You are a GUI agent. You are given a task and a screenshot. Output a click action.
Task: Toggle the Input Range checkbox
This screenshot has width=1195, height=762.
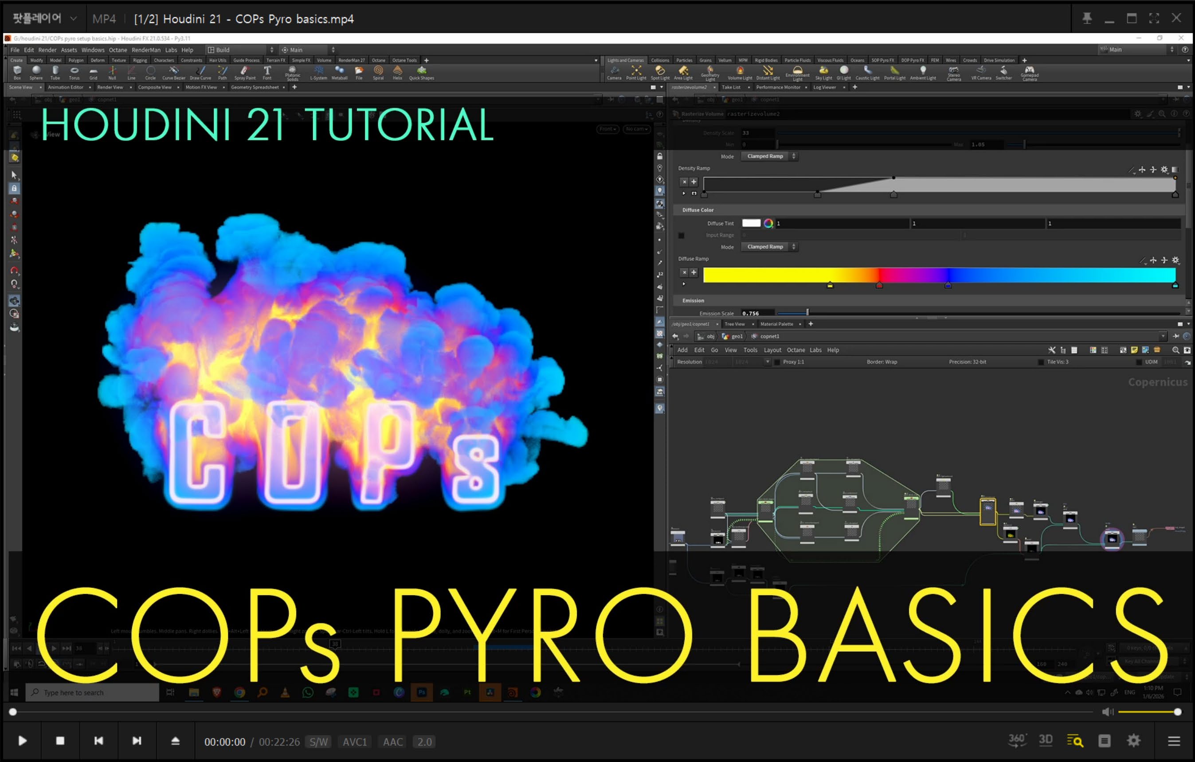[682, 236]
